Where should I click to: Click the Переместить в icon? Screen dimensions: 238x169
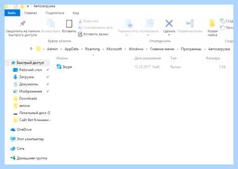click(x=130, y=24)
